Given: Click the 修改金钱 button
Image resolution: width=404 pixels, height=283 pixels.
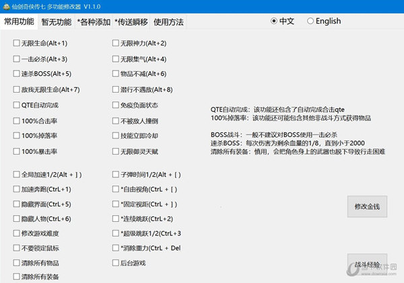Looking at the screenshot, I should tap(367, 206).
